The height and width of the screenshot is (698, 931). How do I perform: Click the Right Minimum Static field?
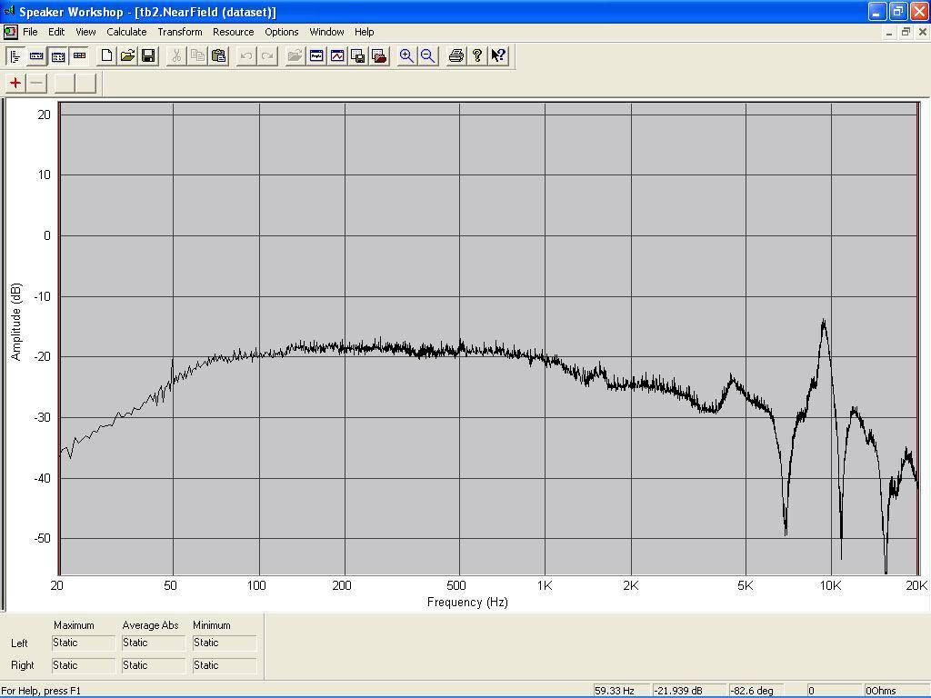pyautogui.click(x=225, y=665)
